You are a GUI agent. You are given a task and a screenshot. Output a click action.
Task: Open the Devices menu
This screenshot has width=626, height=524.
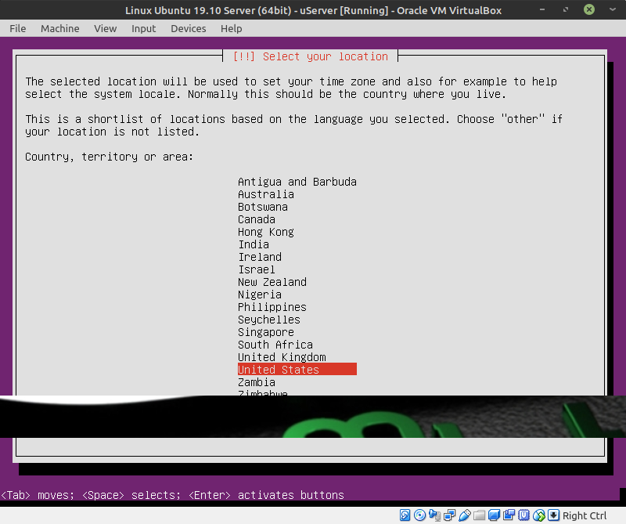[189, 29]
